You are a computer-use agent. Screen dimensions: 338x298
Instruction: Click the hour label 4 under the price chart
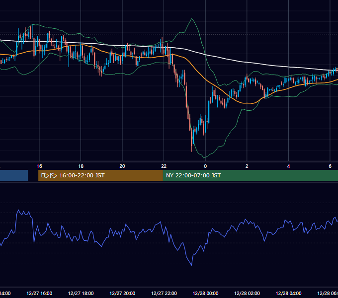pos(288,166)
